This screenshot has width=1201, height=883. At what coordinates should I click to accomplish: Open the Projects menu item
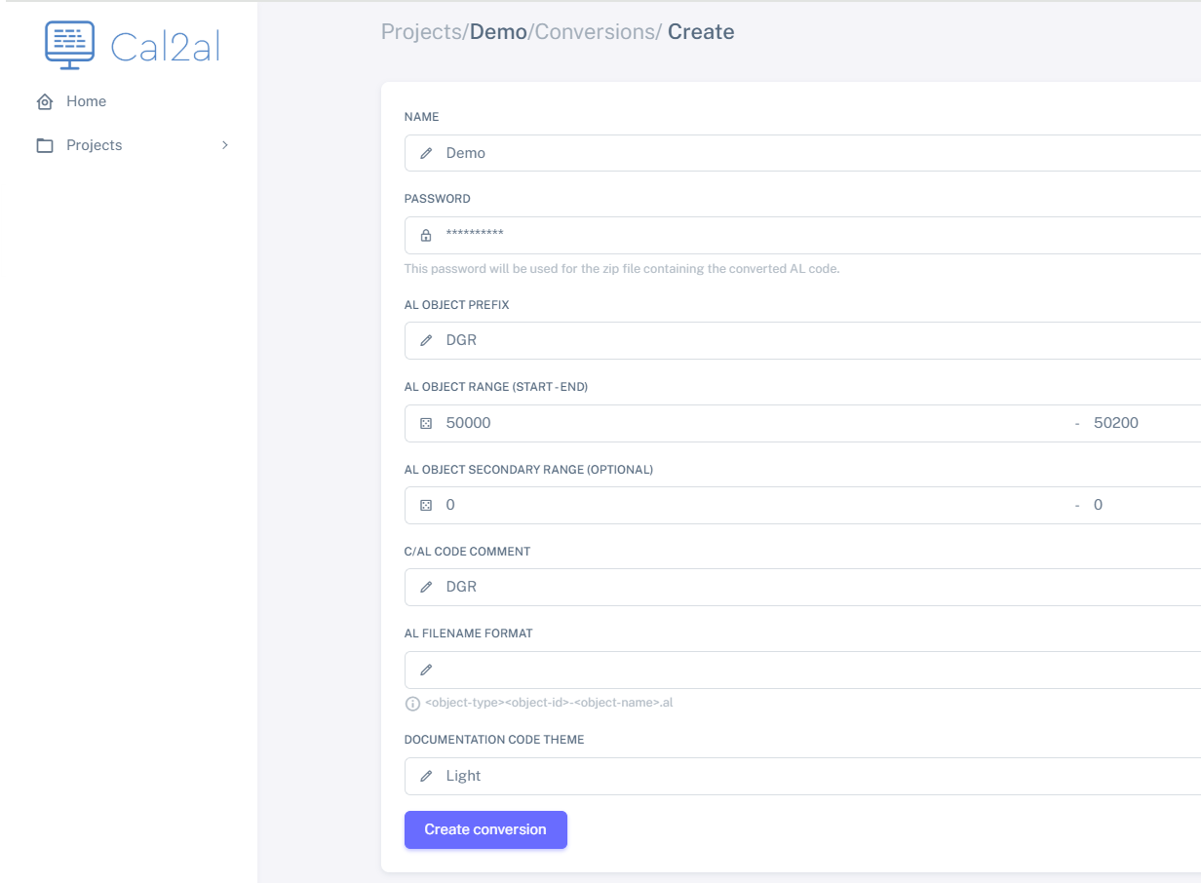[95, 145]
